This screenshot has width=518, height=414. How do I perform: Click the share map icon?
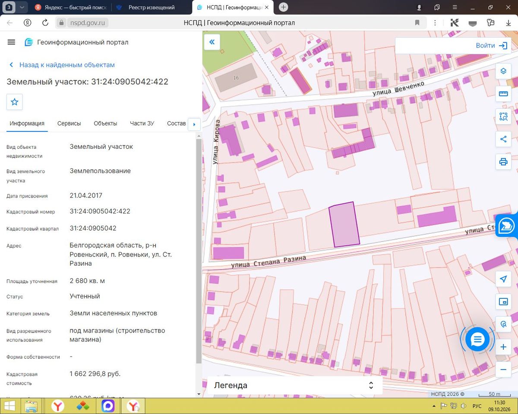click(503, 139)
